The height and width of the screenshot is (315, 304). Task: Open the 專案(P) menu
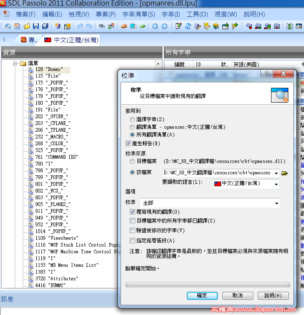[x=106, y=14]
